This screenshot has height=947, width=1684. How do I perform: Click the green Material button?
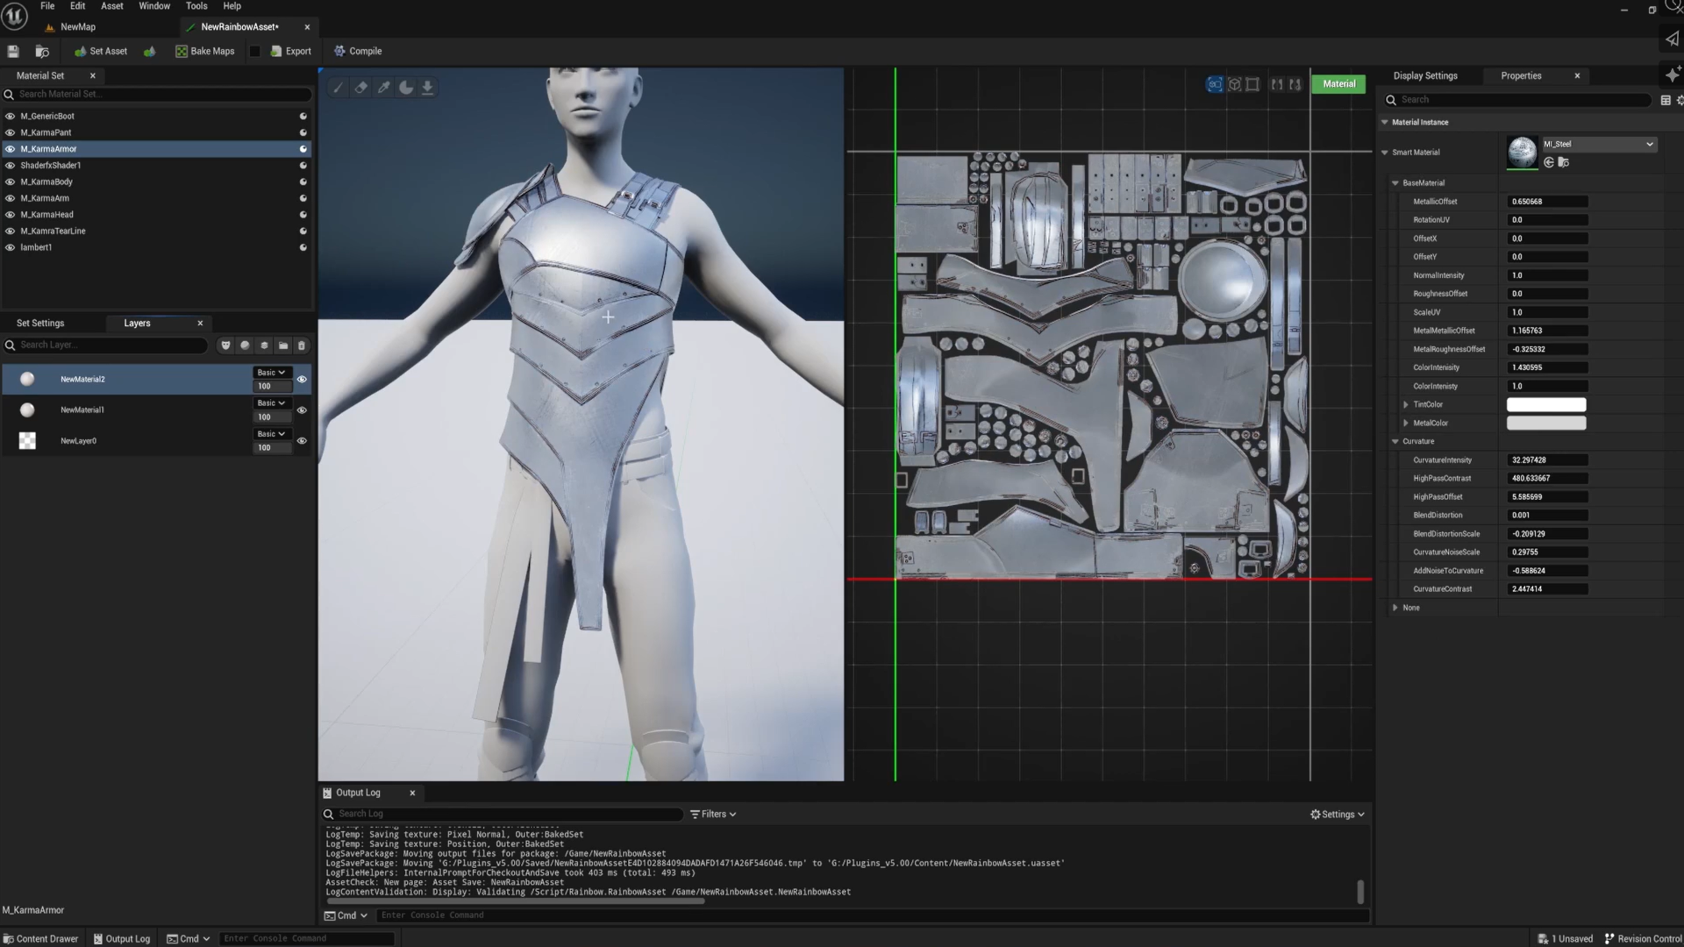(x=1338, y=84)
